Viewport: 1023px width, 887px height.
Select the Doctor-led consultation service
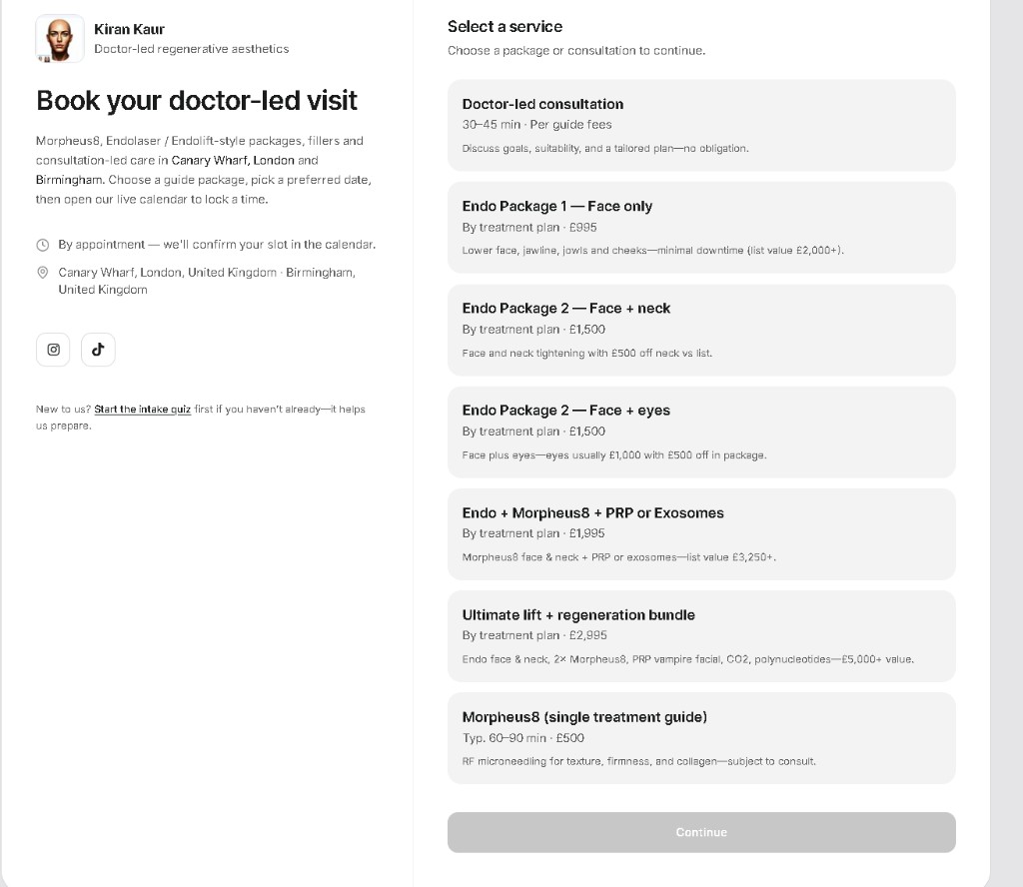tap(701, 125)
